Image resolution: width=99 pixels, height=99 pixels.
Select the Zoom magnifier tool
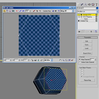coord(63,60)
